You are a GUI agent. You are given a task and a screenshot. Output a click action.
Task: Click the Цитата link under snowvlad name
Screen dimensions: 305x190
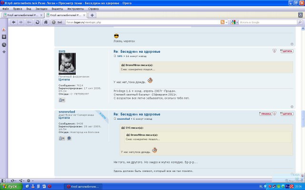click(64, 118)
